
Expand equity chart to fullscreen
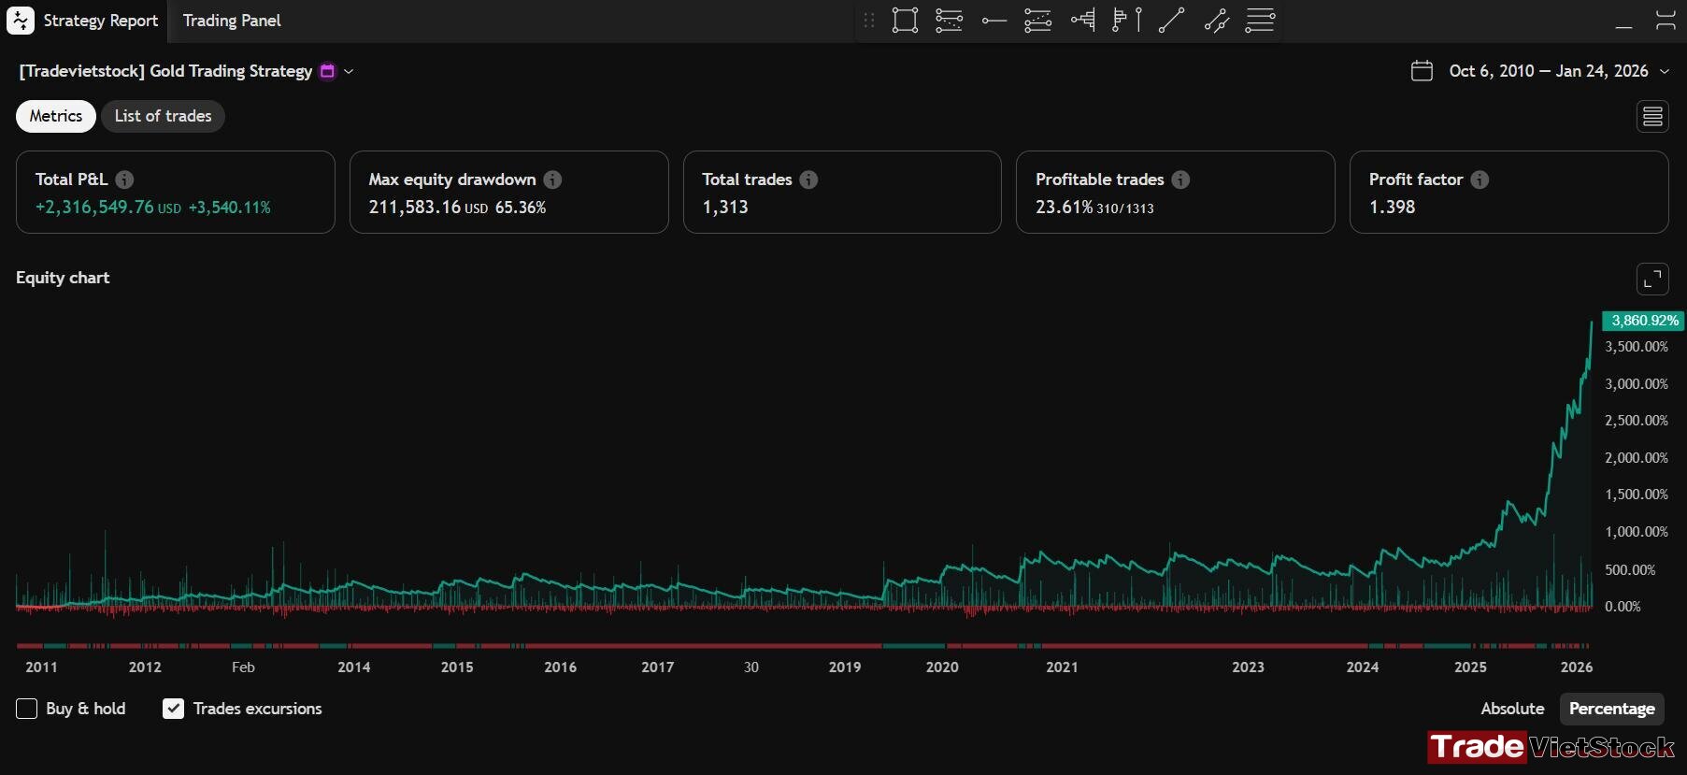click(1652, 279)
